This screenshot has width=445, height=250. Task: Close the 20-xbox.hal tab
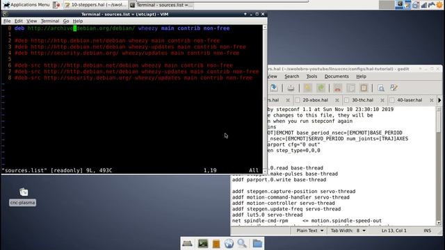pos(337,100)
